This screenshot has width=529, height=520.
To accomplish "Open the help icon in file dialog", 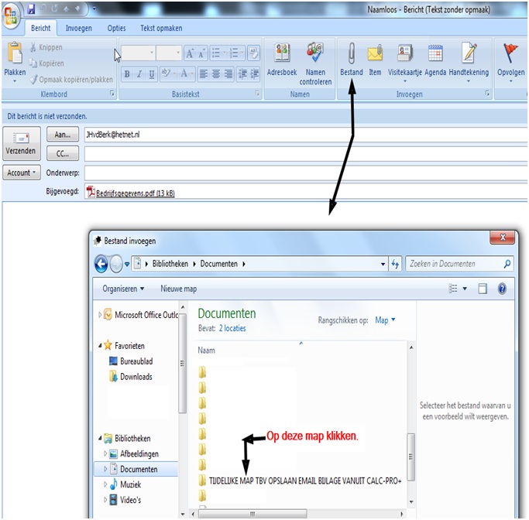I will [x=502, y=289].
